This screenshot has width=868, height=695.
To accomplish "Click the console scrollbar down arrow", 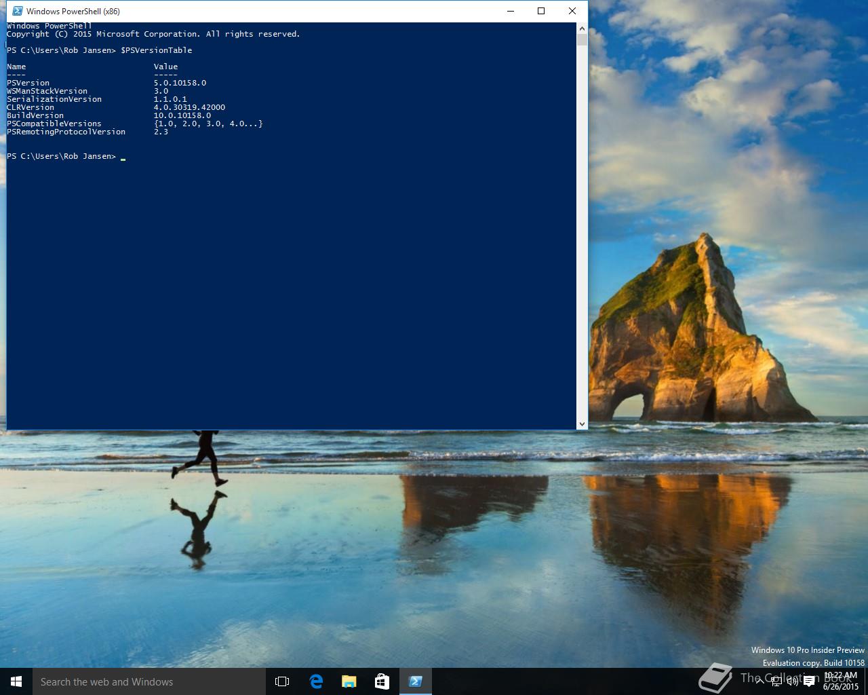I will coord(582,424).
